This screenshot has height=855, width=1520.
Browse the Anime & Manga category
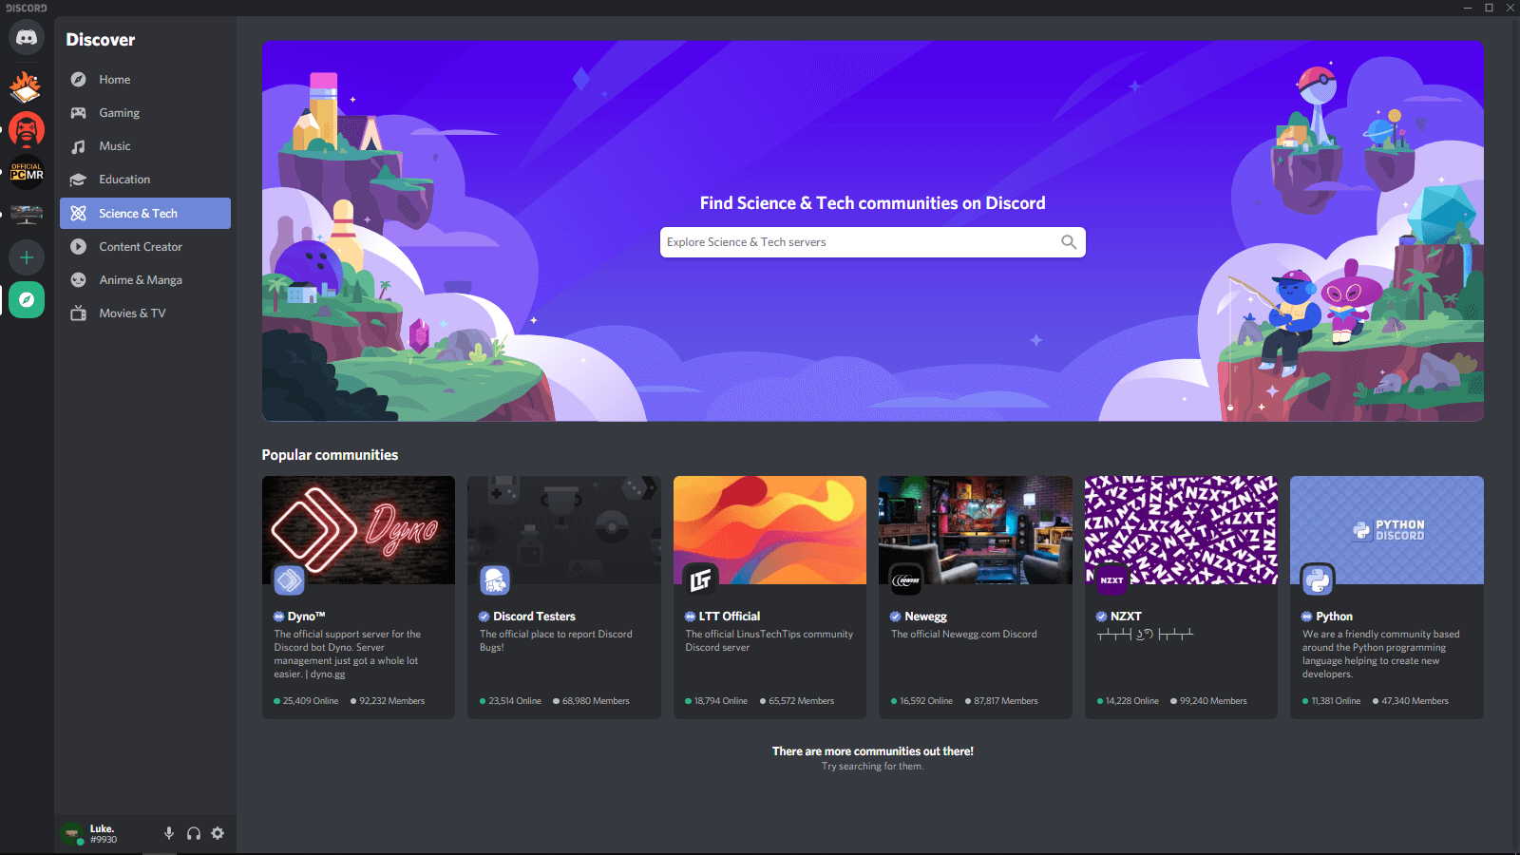tap(139, 279)
